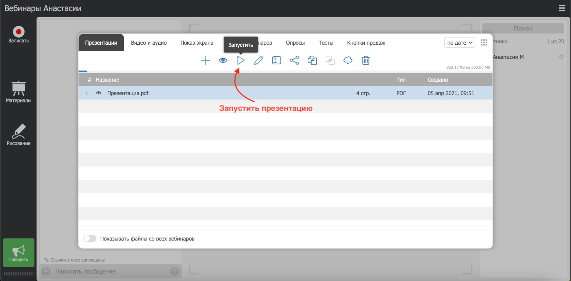The height and width of the screenshot is (281, 571).
Task: Open the Показ экрана tab
Action: [x=197, y=43]
